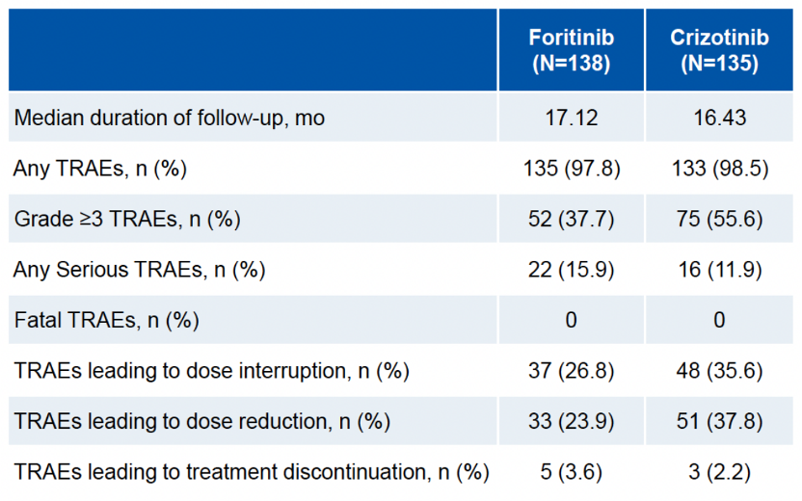
Task: Click the Crizotinib follow-up value 16.43
Action: (x=719, y=119)
